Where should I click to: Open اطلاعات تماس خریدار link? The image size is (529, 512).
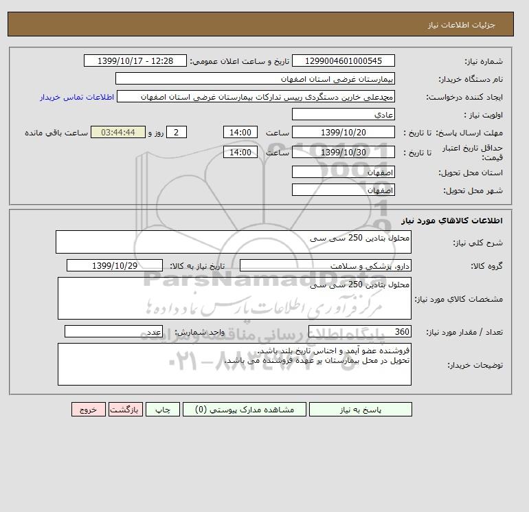tap(77, 97)
